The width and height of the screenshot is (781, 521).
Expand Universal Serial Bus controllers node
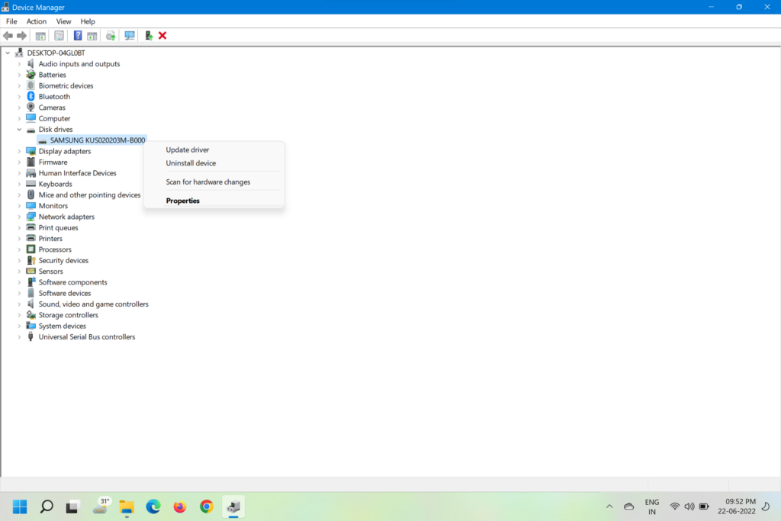(20, 336)
